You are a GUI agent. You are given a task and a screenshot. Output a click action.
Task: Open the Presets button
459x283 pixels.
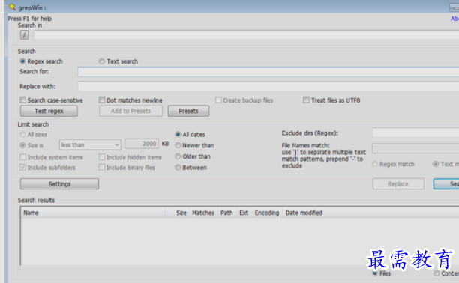point(188,111)
